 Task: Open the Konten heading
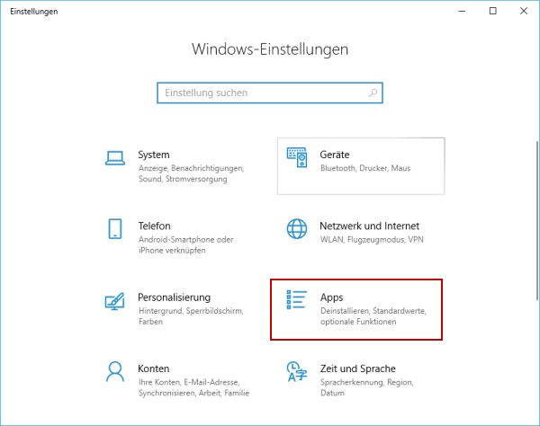pyautogui.click(x=153, y=368)
